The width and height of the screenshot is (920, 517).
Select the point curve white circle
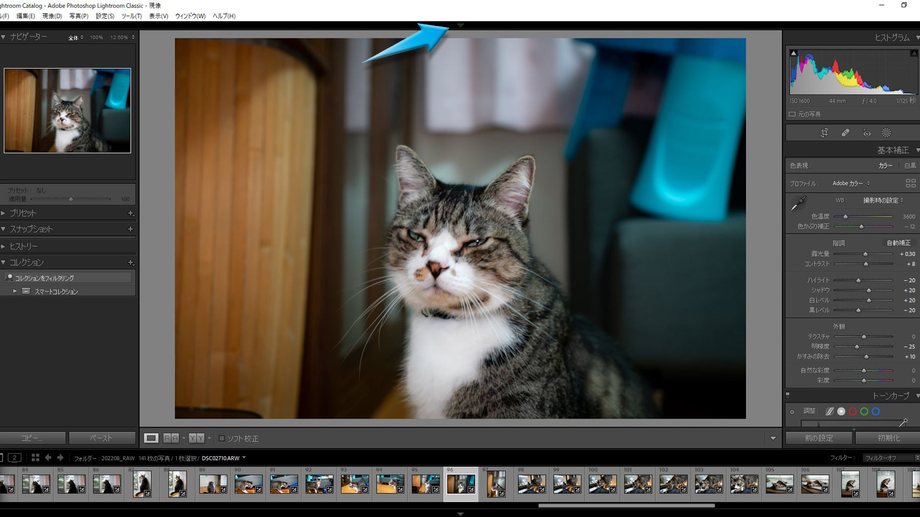[841, 411]
